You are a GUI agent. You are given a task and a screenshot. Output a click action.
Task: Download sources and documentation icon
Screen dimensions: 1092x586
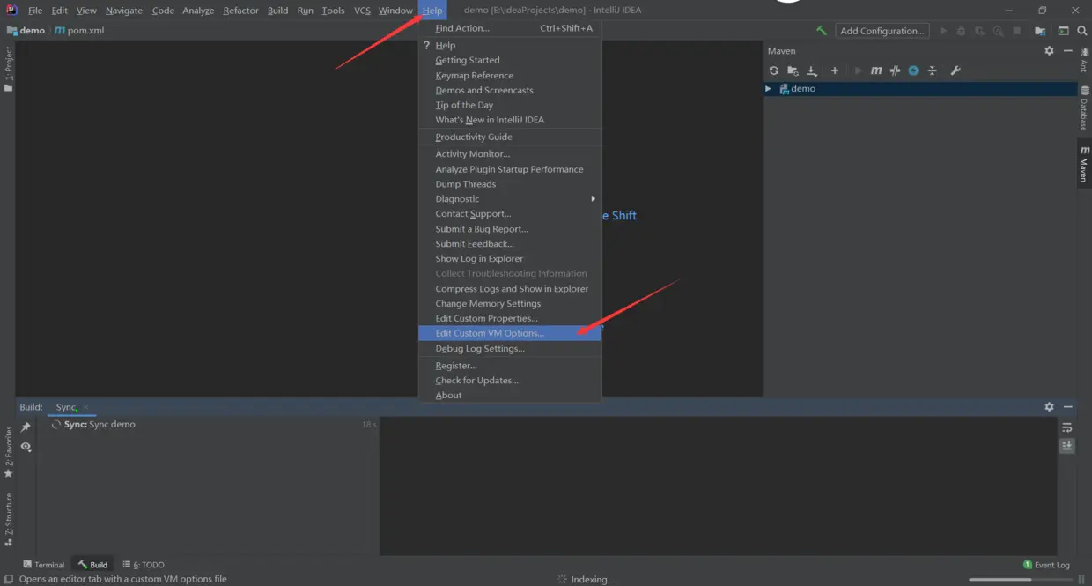pos(812,70)
